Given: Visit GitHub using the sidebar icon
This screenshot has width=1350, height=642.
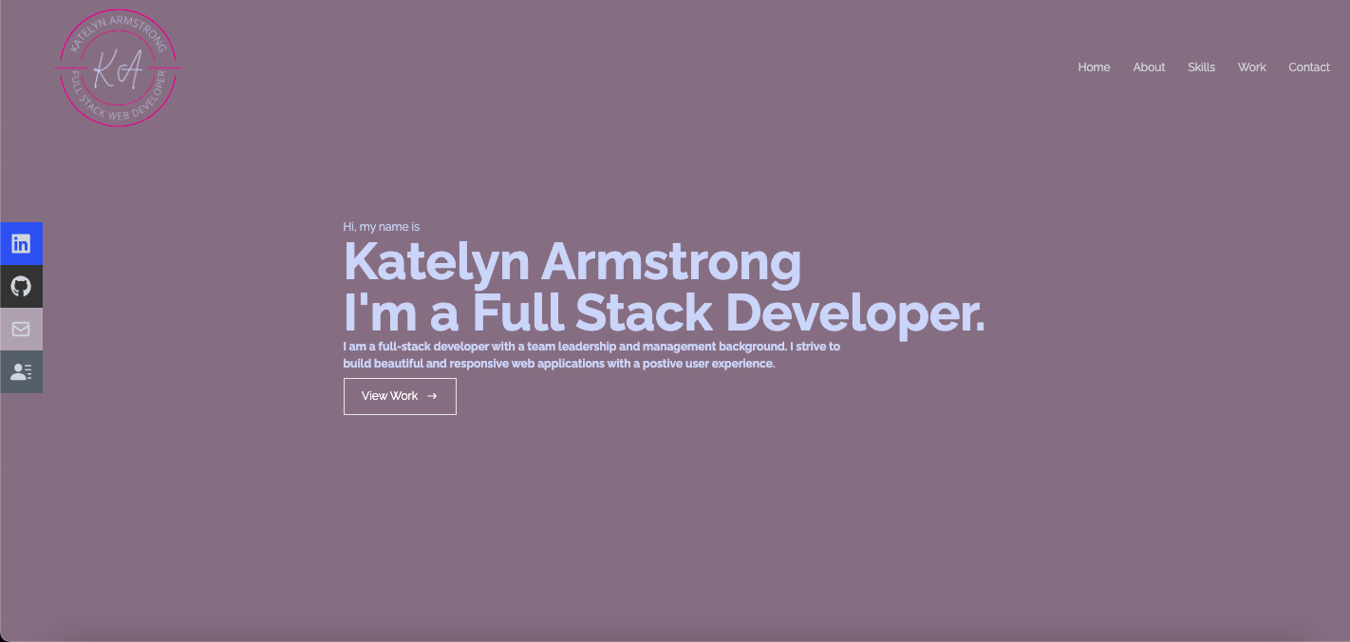Looking at the screenshot, I should (21, 286).
